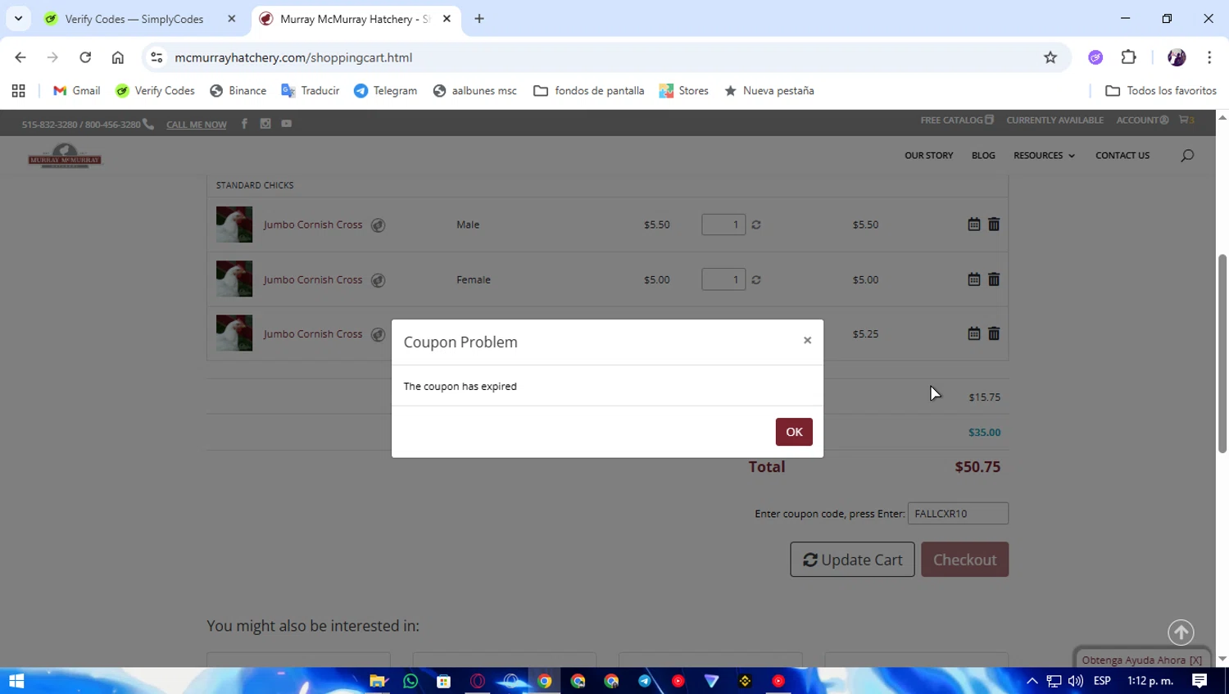1229x694 pixels.
Task: Click the Female row chicken thumbnail
Action: point(234,279)
